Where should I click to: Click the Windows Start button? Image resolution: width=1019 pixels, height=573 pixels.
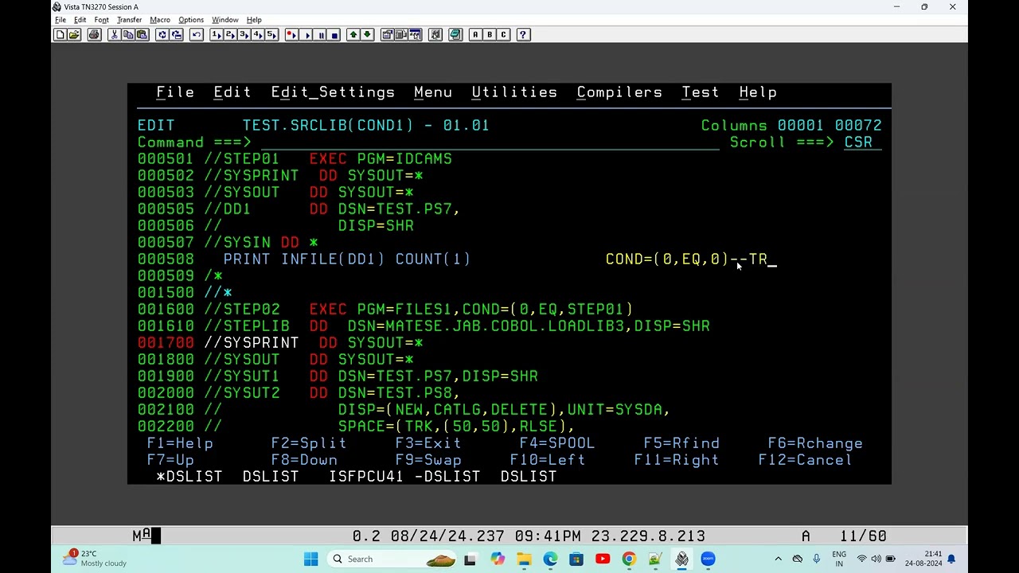310,559
